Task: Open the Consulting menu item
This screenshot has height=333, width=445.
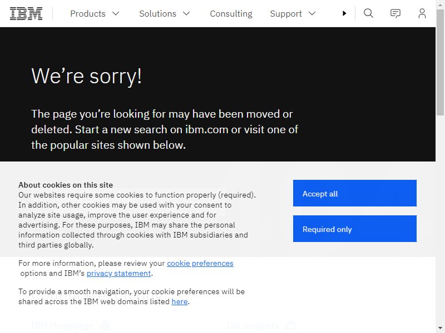Action: 231,13
